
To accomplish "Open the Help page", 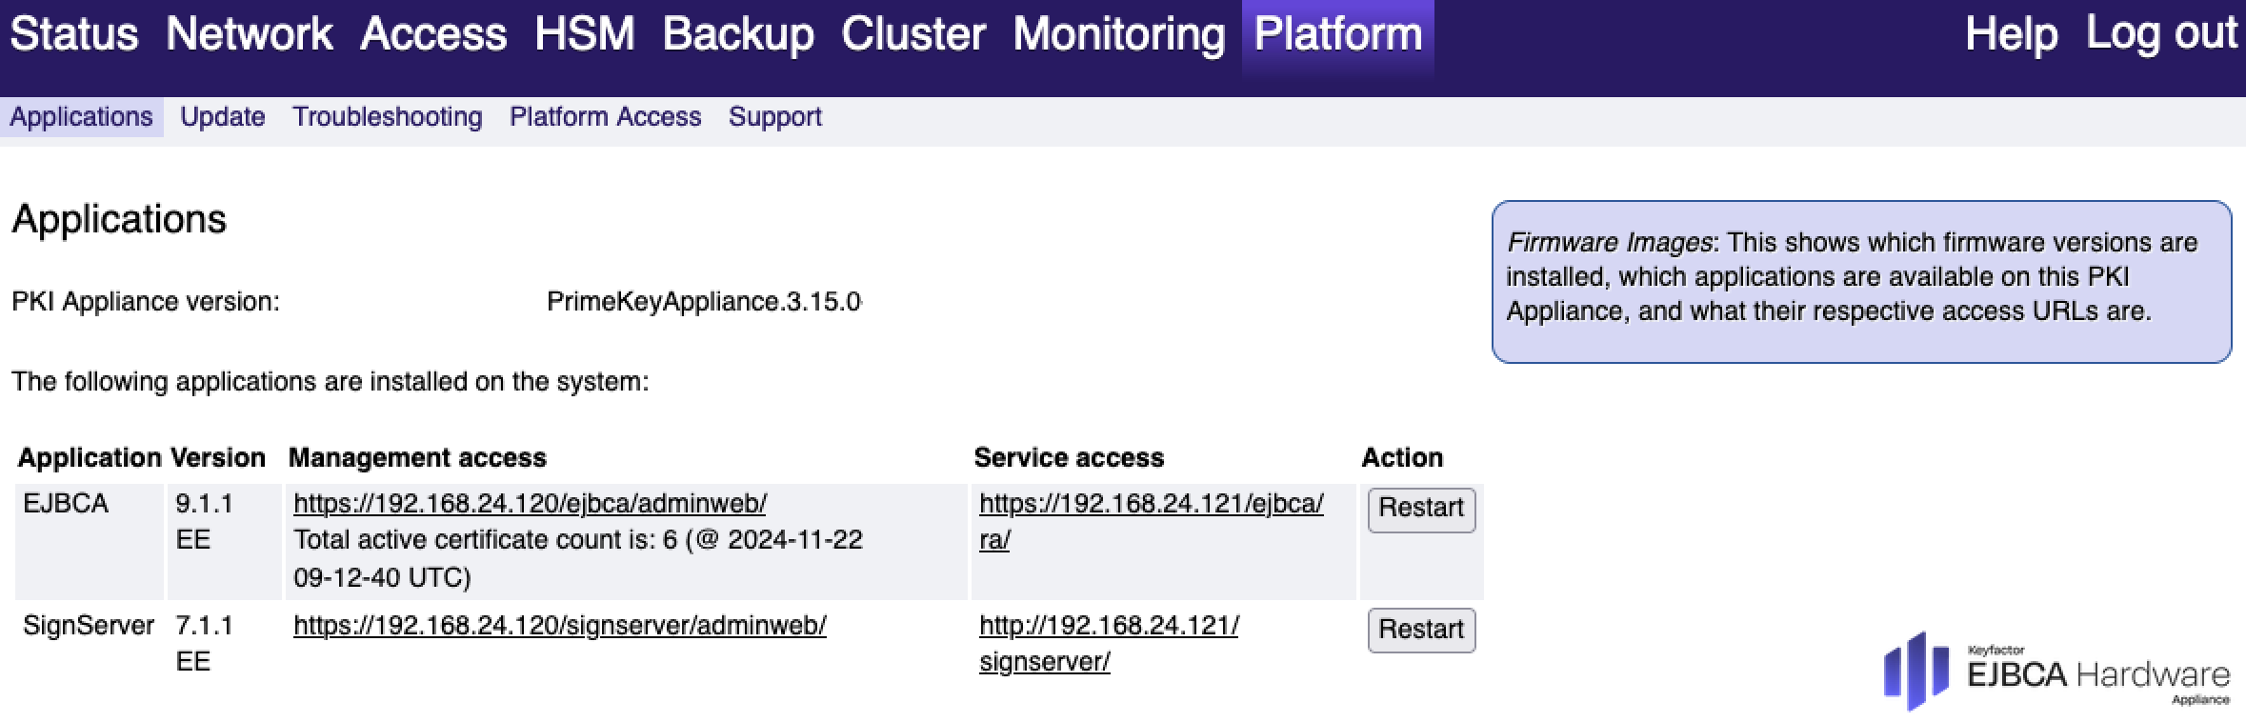I will [2011, 34].
